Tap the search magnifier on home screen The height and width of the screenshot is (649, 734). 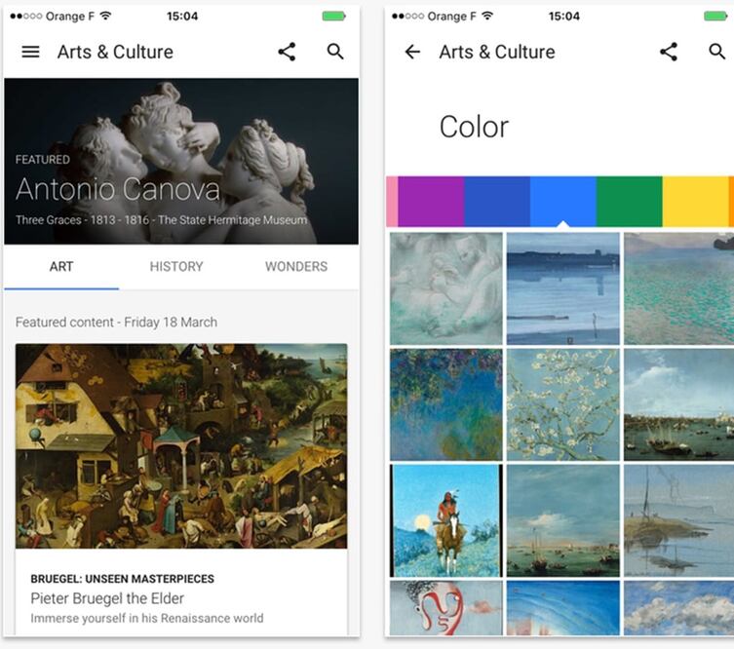pos(335,52)
